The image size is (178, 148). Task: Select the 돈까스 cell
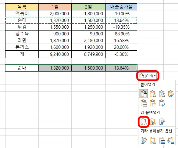(22, 47)
